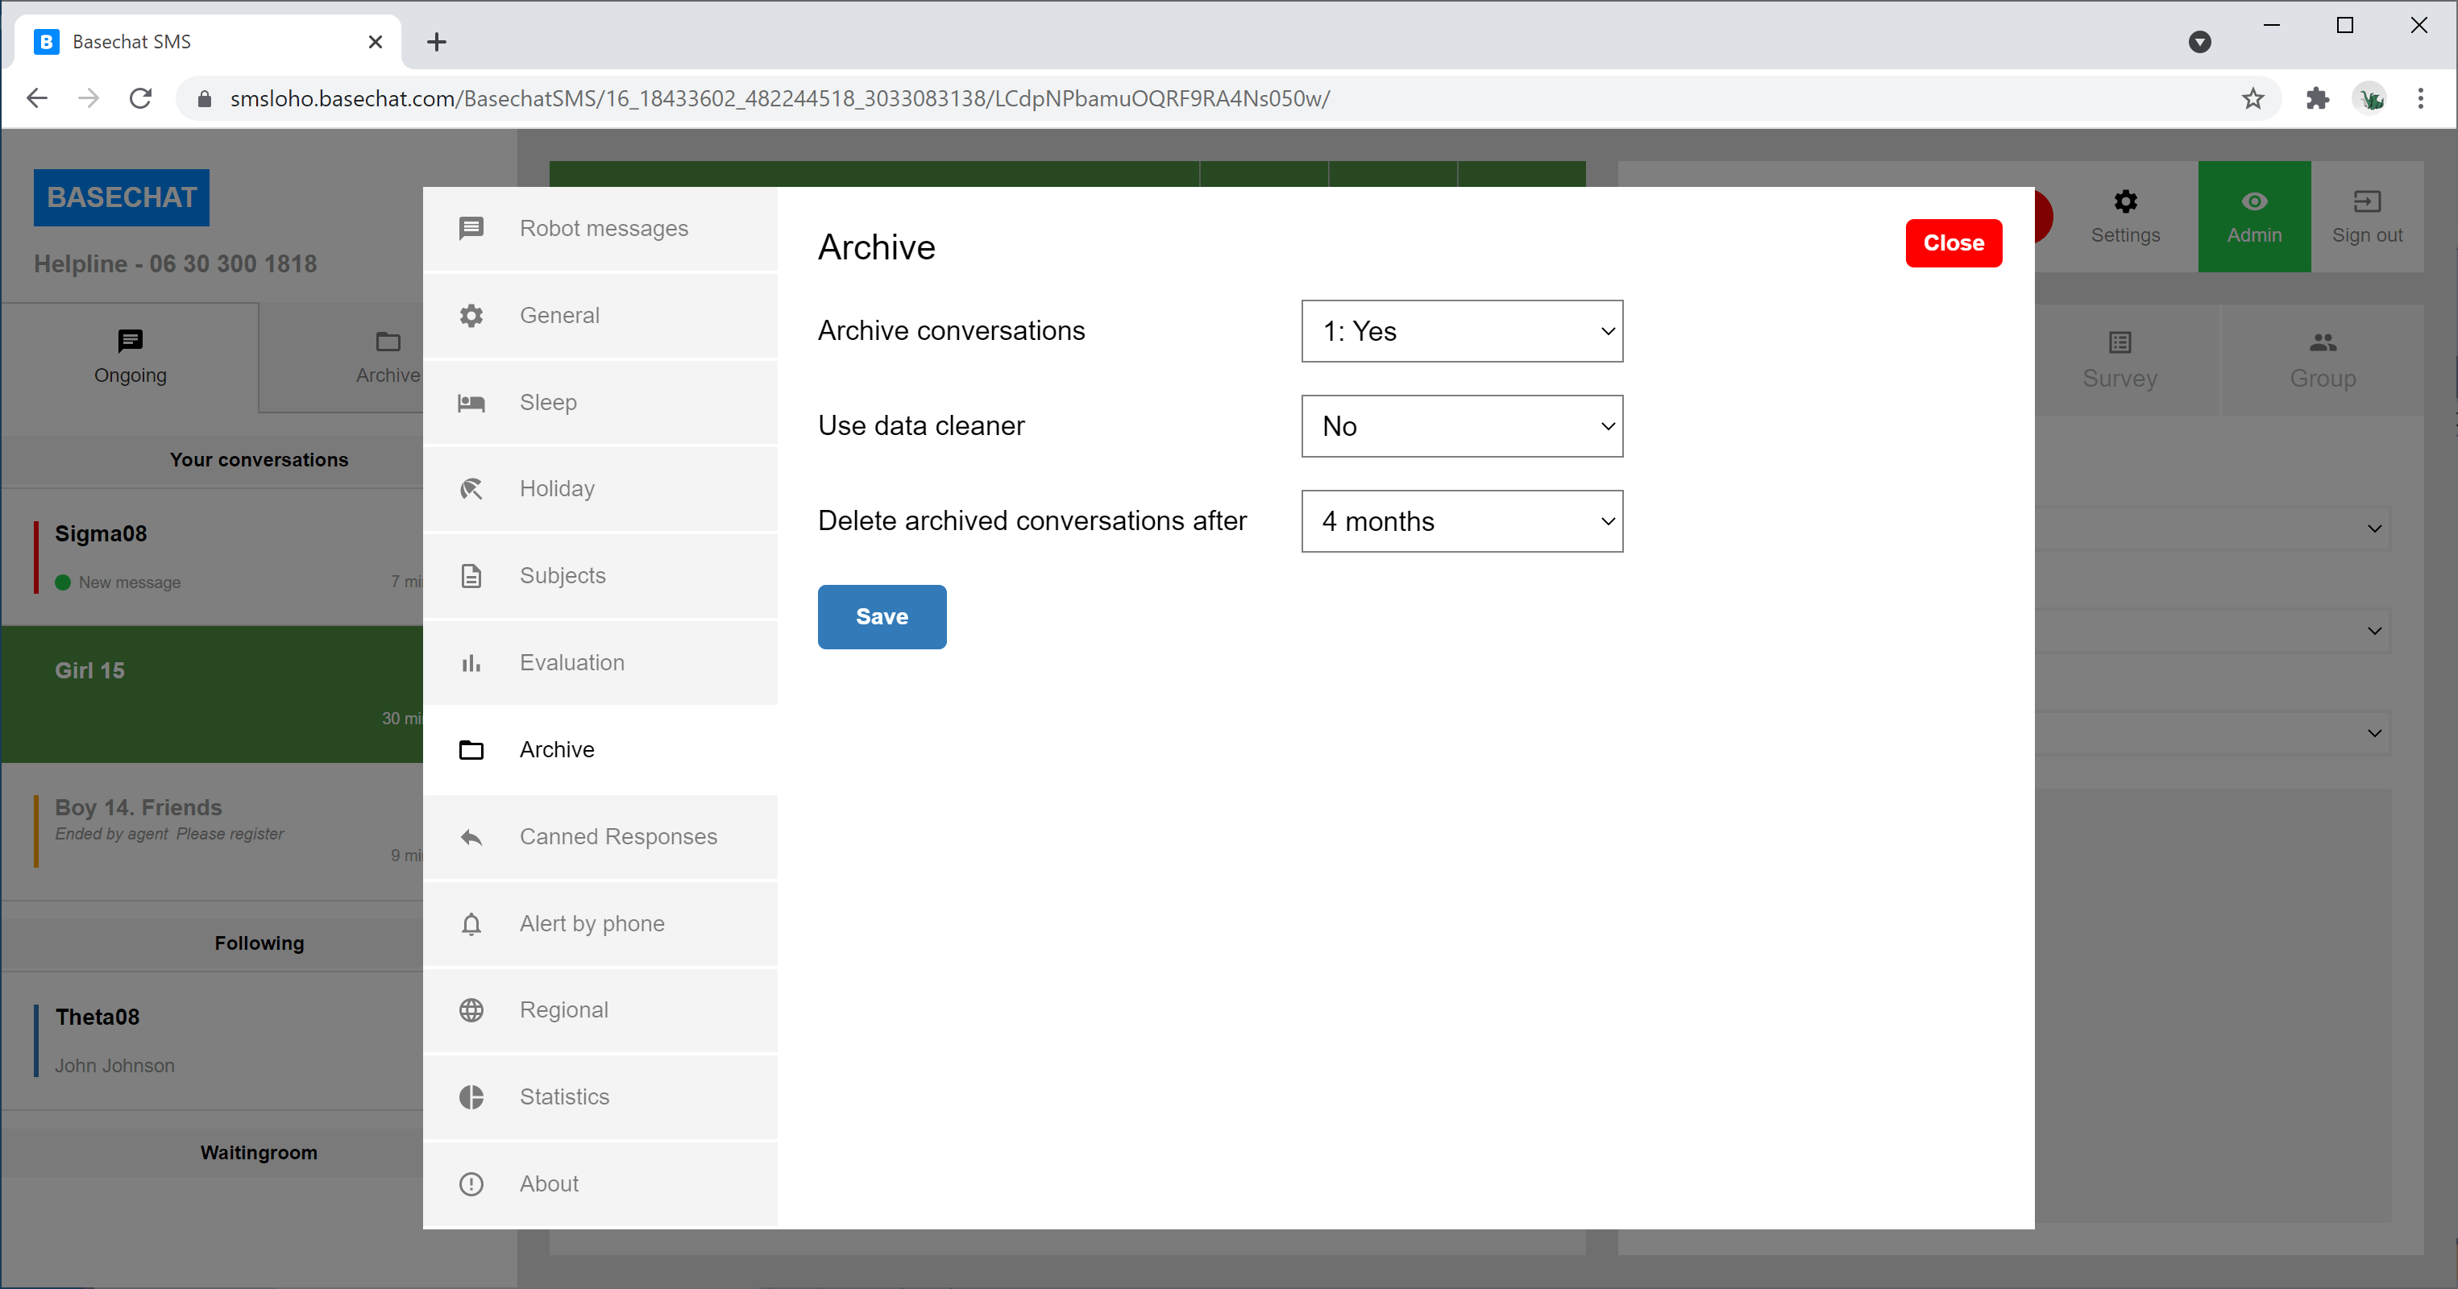Click the Alert by phone bell icon

(471, 923)
